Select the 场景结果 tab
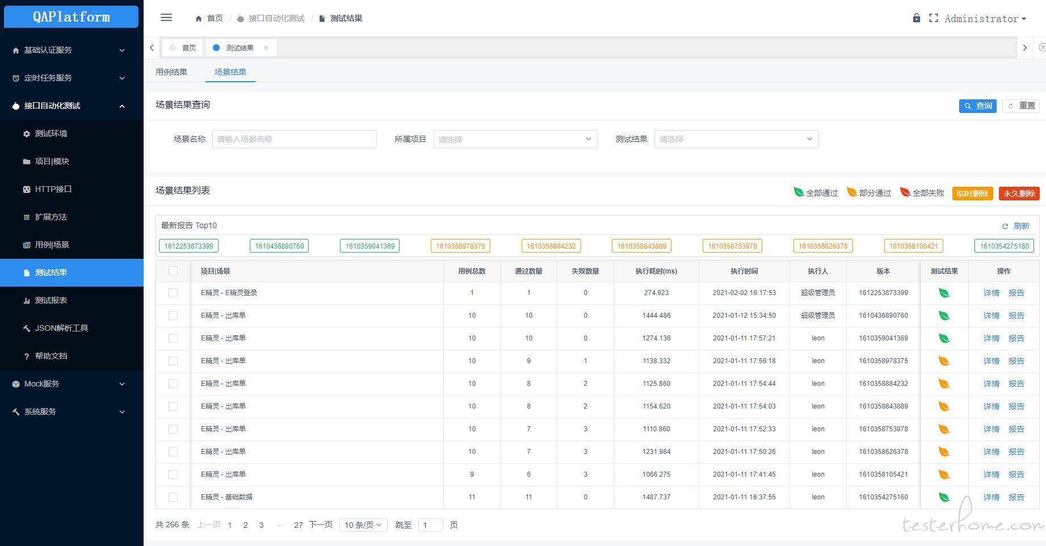This screenshot has width=1046, height=546. pyautogui.click(x=230, y=72)
